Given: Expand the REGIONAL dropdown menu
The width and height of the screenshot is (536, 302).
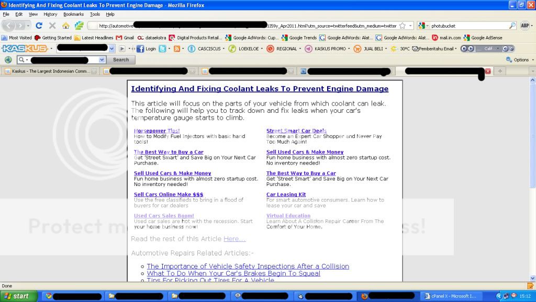Looking at the screenshot, I should [x=300, y=49].
